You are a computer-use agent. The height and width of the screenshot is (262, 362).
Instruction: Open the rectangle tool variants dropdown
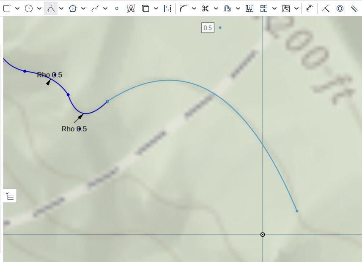click(x=17, y=8)
